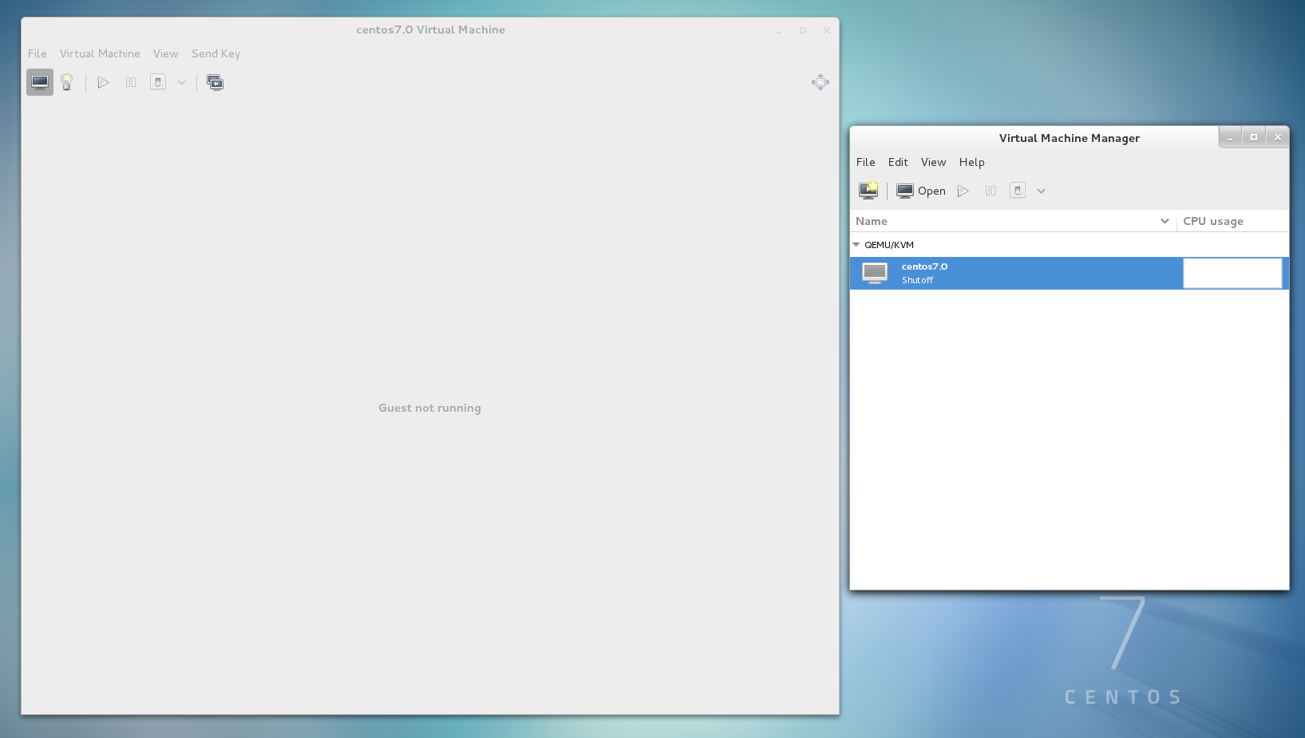Show the graphical console in centos7.0 window
The width and height of the screenshot is (1305, 738).
(x=40, y=82)
